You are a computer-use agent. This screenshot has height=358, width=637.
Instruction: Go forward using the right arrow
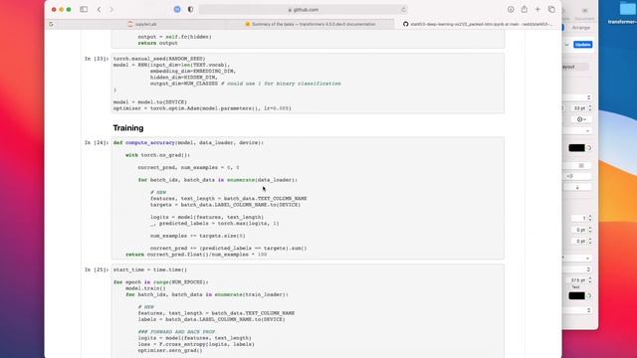point(111,9)
